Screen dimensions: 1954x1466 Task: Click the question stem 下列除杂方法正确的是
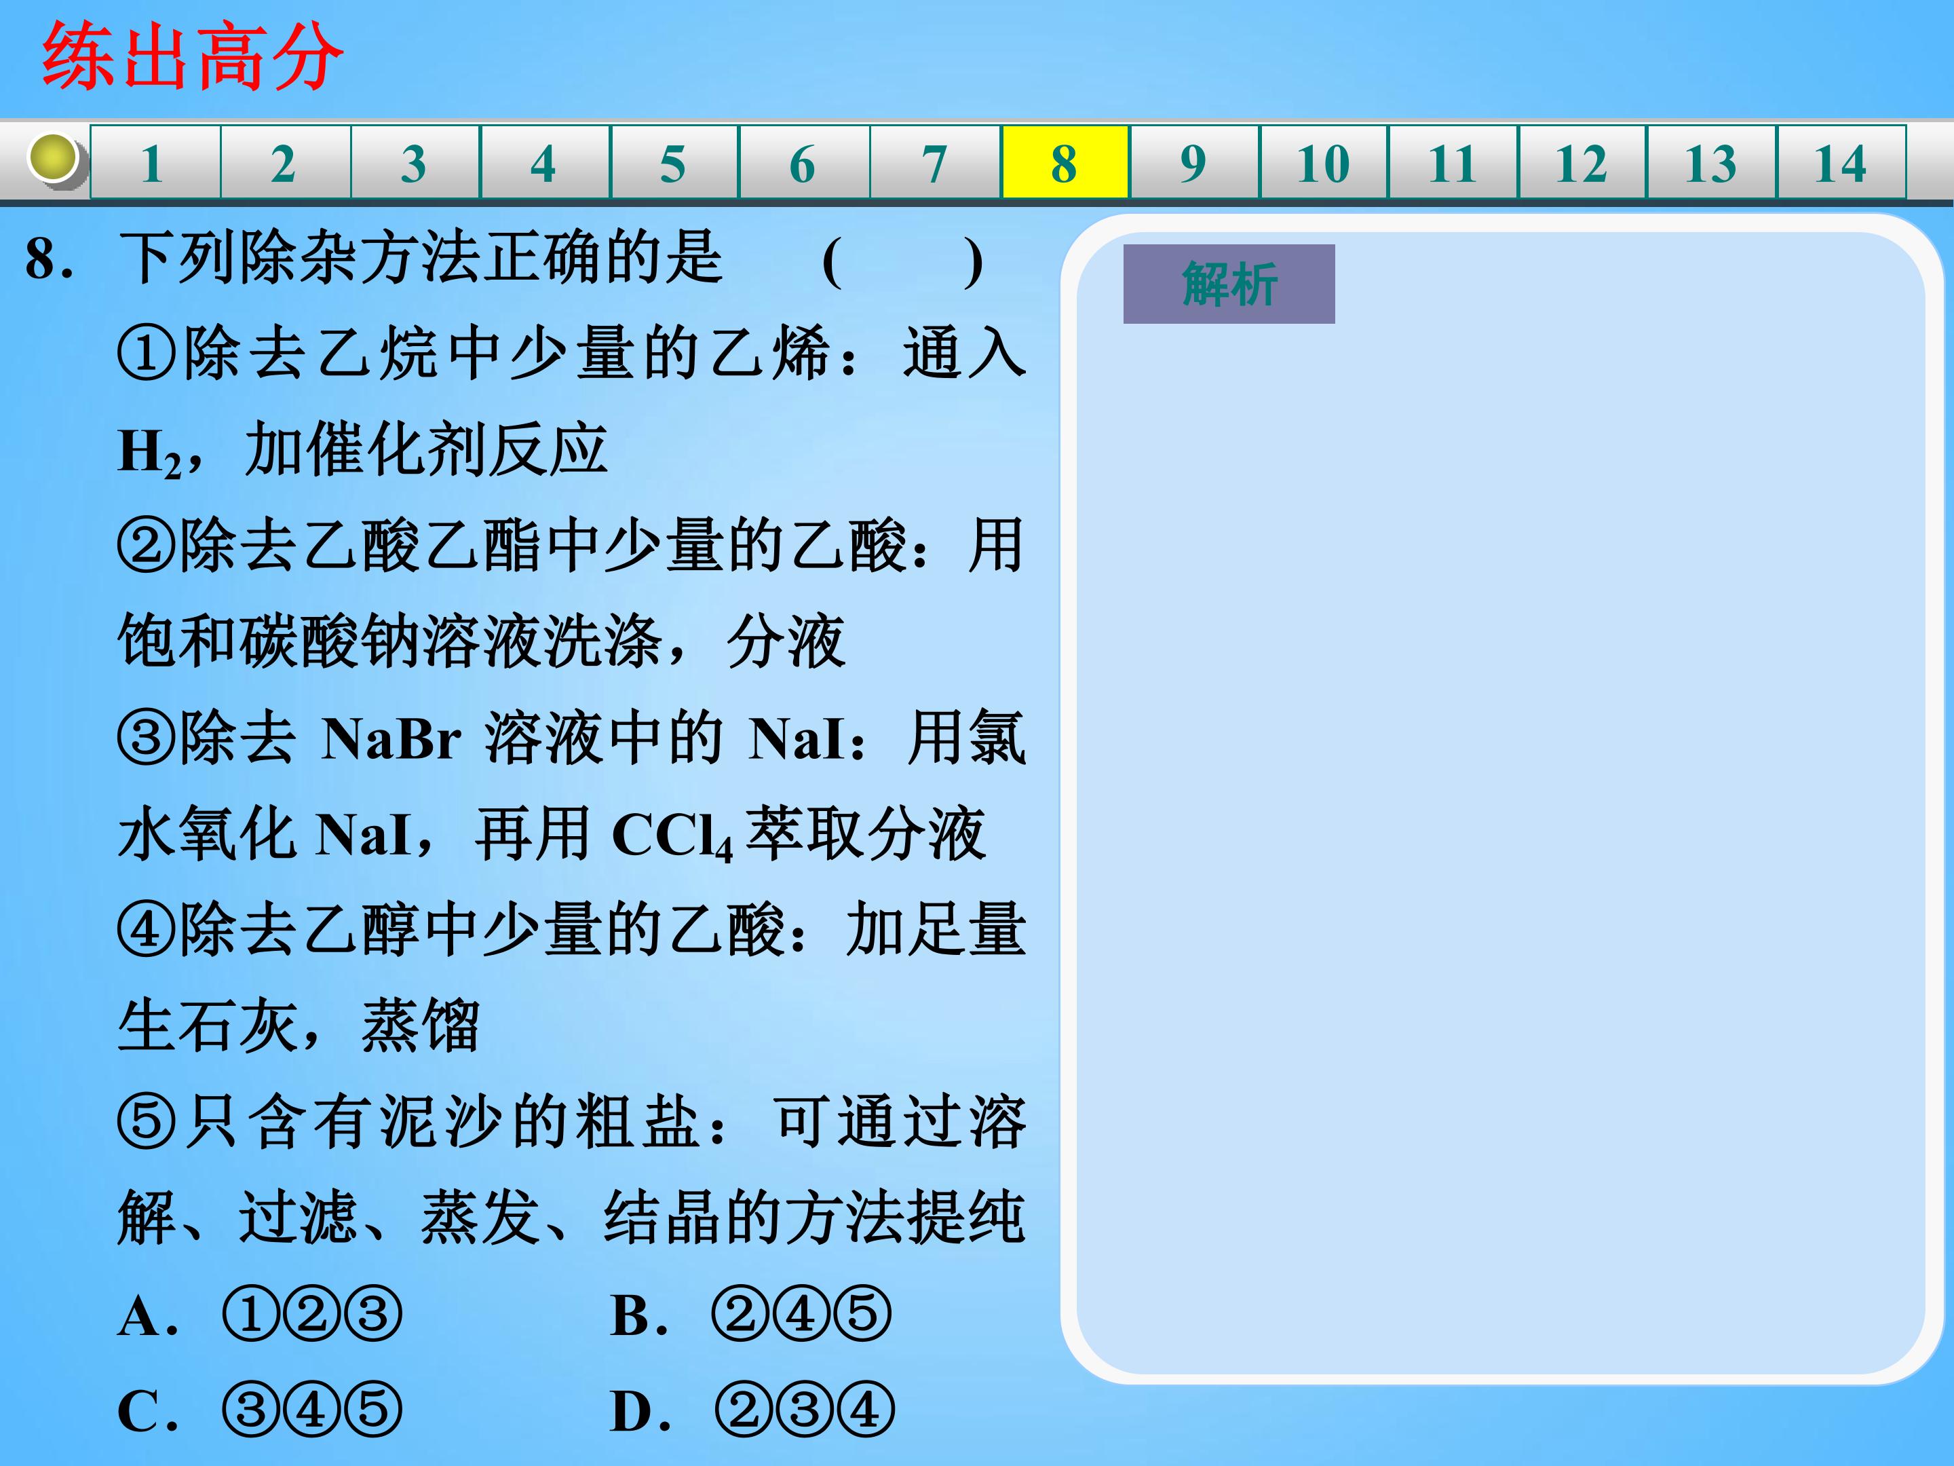(x=421, y=259)
